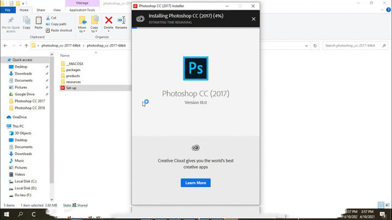This screenshot has height=220, width=392.
Task: Expand the address bar history dropdown
Action: (x=306, y=46)
